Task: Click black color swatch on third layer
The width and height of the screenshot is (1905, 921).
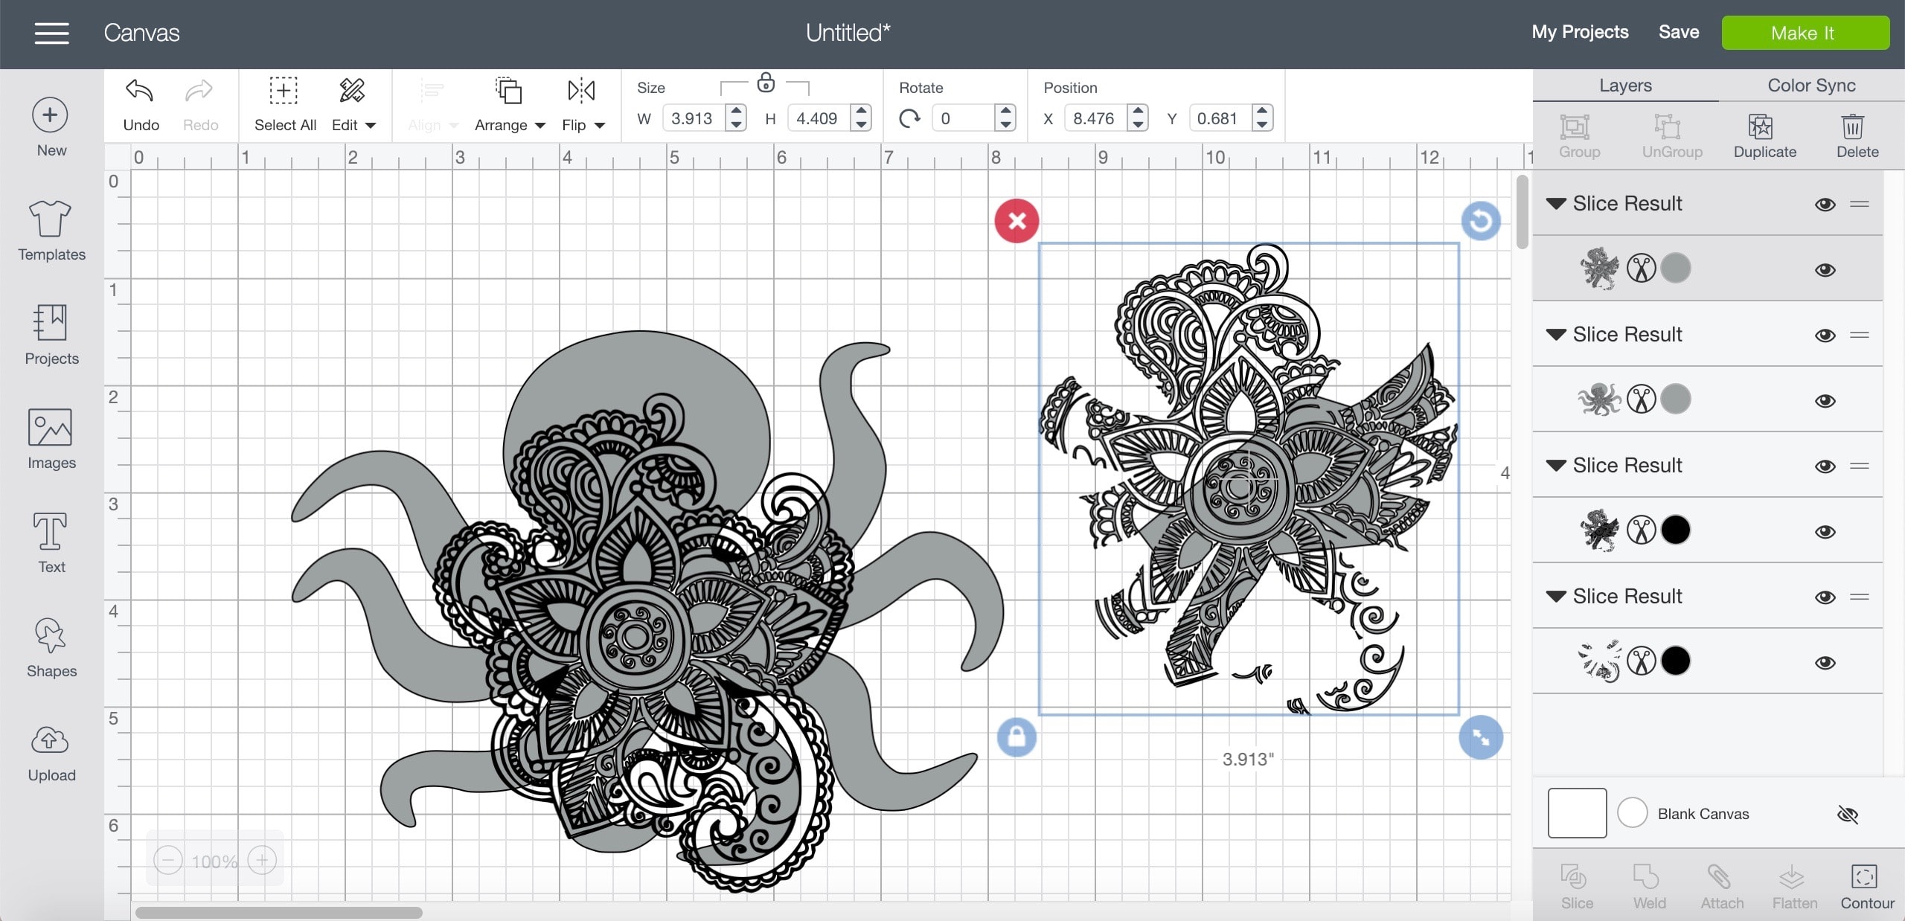Action: (1675, 530)
